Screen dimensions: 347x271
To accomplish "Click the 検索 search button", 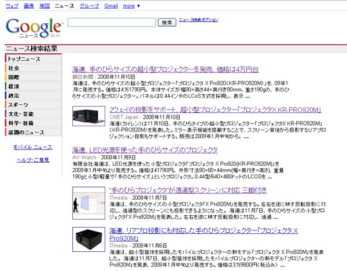I will pos(167,23).
